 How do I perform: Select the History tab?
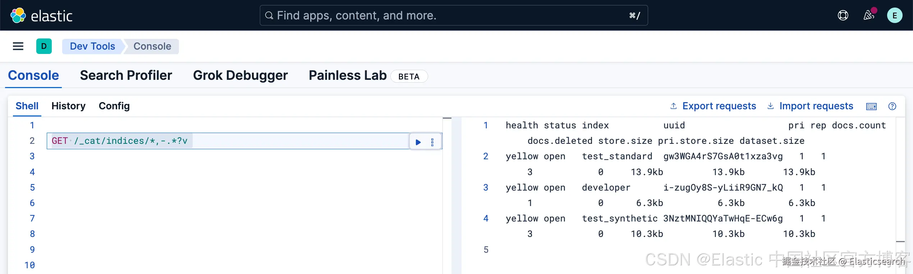pyautogui.click(x=68, y=106)
